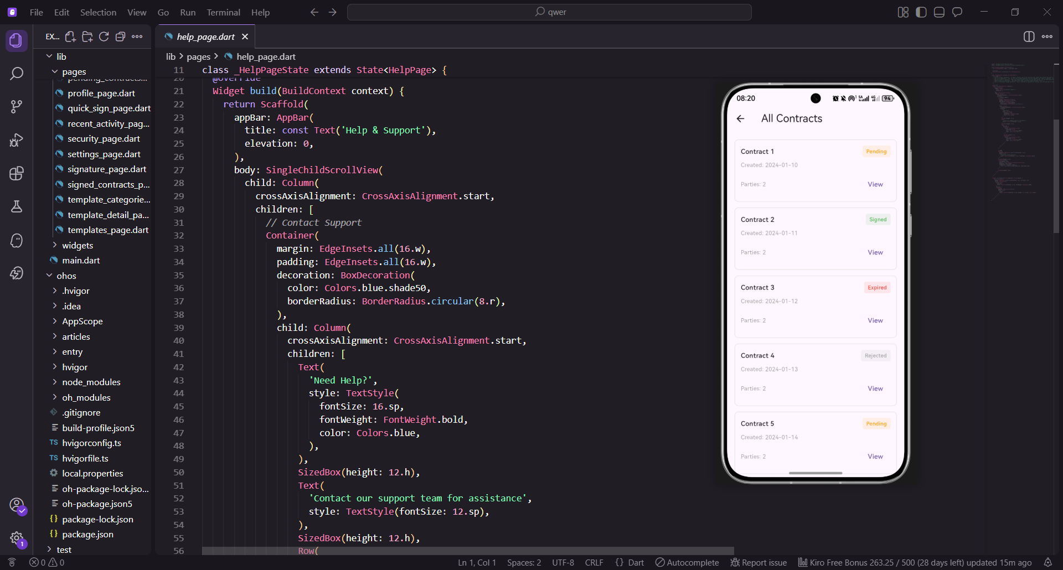Viewport: 1063px width, 570px height.
Task: Click Kiro Free Bonus usage status
Action: pos(915,562)
